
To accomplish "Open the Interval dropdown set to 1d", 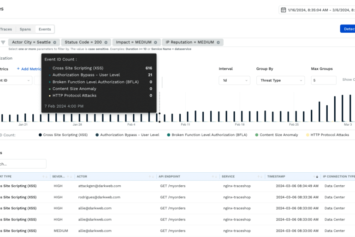I will 234,80.
